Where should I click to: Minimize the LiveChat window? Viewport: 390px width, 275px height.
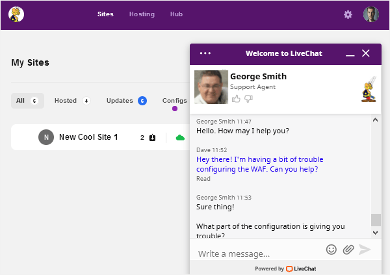(x=350, y=54)
